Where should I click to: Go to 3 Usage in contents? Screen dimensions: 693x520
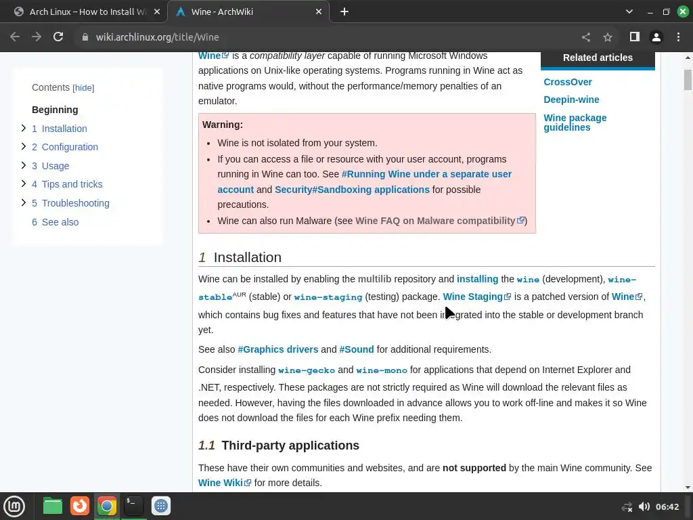50,166
